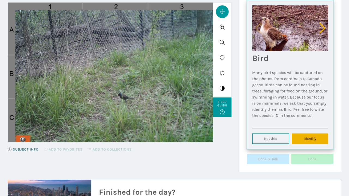Rotate the subject image
This screenshot has width=349, height=196.
click(x=222, y=57)
